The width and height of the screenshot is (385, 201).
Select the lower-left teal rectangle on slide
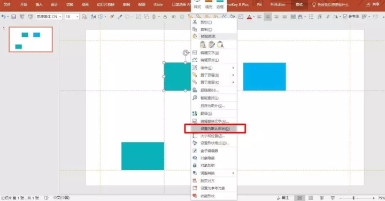pyautogui.click(x=143, y=156)
